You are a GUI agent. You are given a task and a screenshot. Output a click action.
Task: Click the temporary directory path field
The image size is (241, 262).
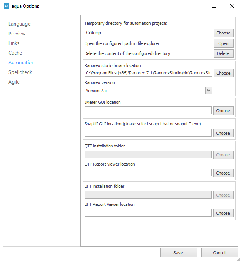pos(148,33)
